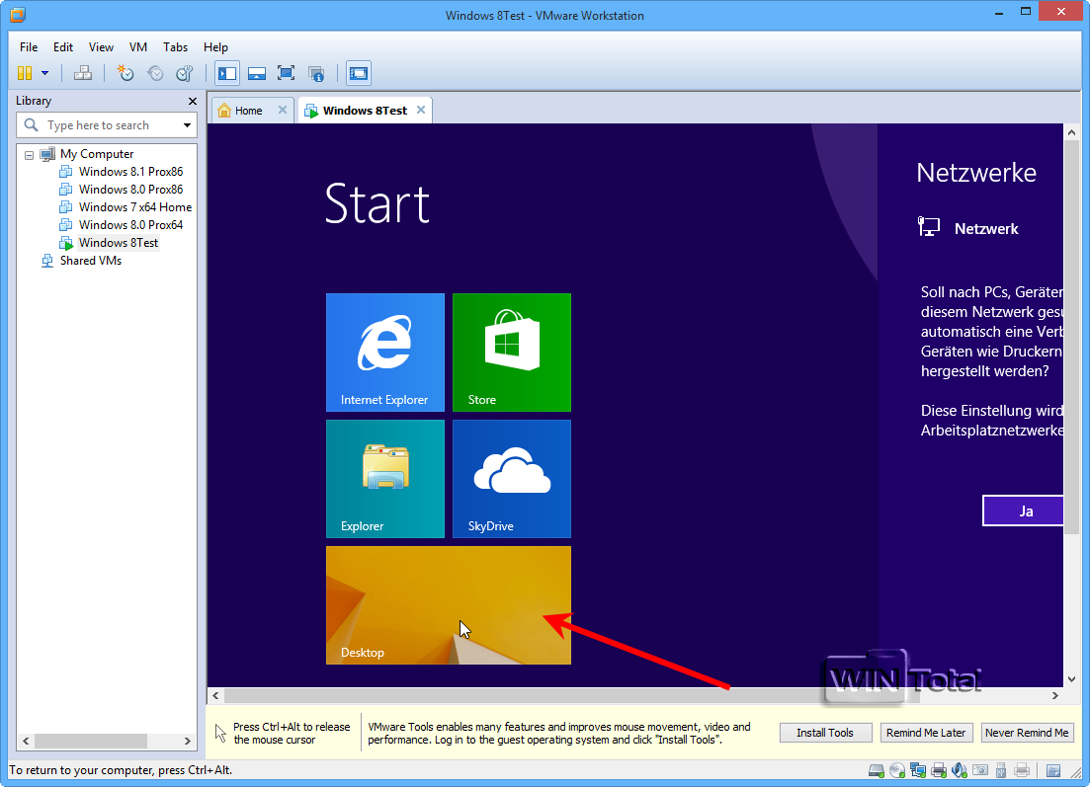The width and height of the screenshot is (1090, 787).
Task: Click the Home tab house icon
Action: pos(224,111)
